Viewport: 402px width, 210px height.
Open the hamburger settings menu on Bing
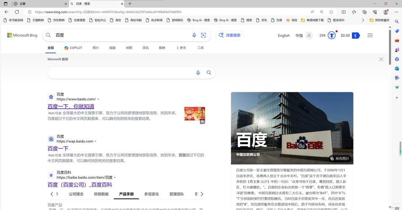(370, 36)
